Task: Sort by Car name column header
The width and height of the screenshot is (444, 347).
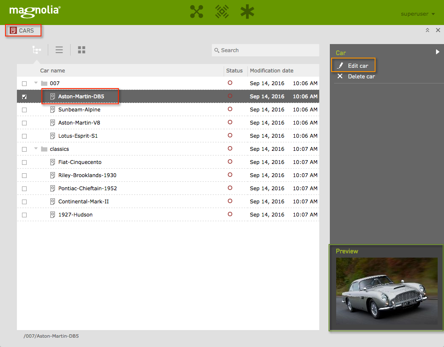Action: pyautogui.click(x=52, y=70)
